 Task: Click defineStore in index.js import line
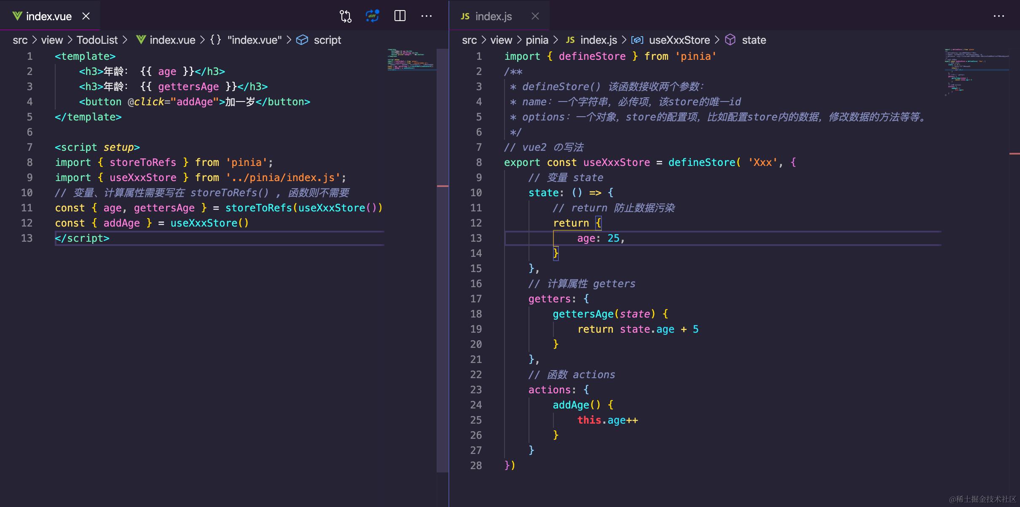pyautogui.click(x=592, y=56)
